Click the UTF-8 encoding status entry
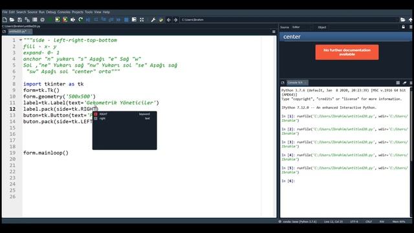This screenshot has height=233, width=414. point(354,221)
